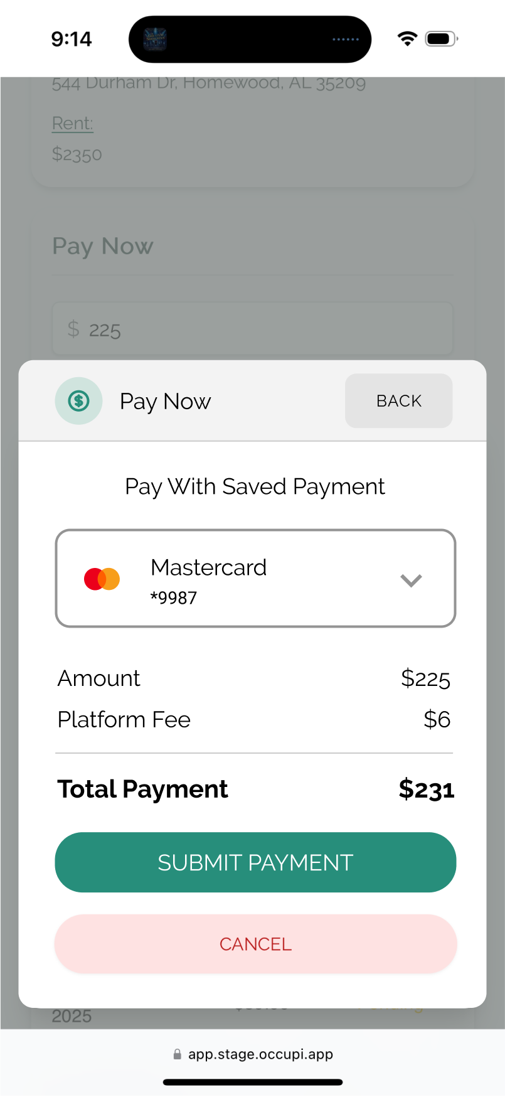This screenshot has height=1097, width=505.
Task: Click the Pay With Saved Payment heading
Action: 255,486
